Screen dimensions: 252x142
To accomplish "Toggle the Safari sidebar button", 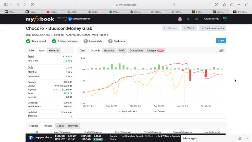I will (6, 4).
